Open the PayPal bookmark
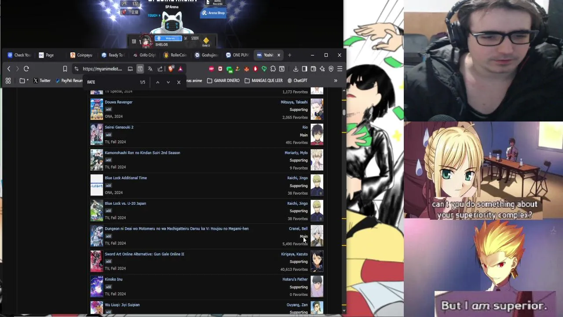The width and height of the screenshot is (563, 317). pos(69,81)
